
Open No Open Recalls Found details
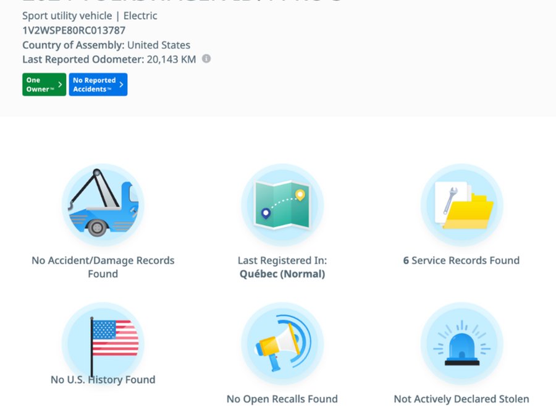[282, 399]
